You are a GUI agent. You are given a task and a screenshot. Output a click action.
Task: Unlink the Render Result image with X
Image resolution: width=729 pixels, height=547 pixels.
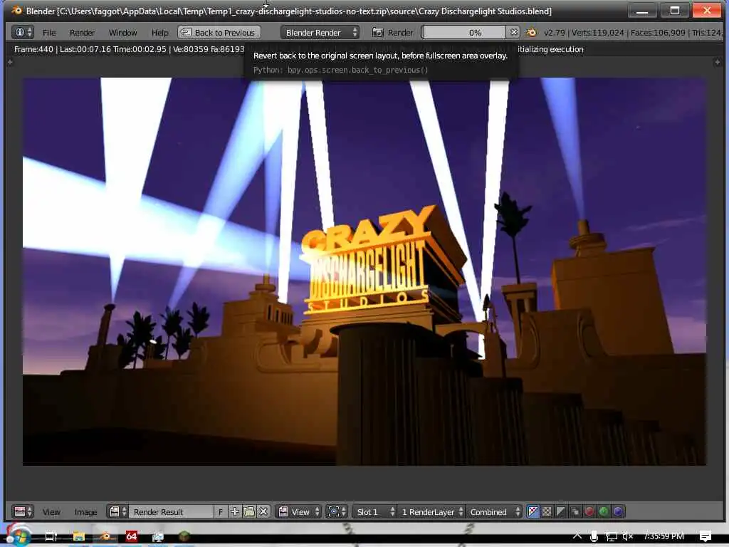click(x=263, y=511)
